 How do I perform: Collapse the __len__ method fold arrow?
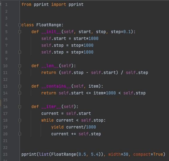click(20, 66)
